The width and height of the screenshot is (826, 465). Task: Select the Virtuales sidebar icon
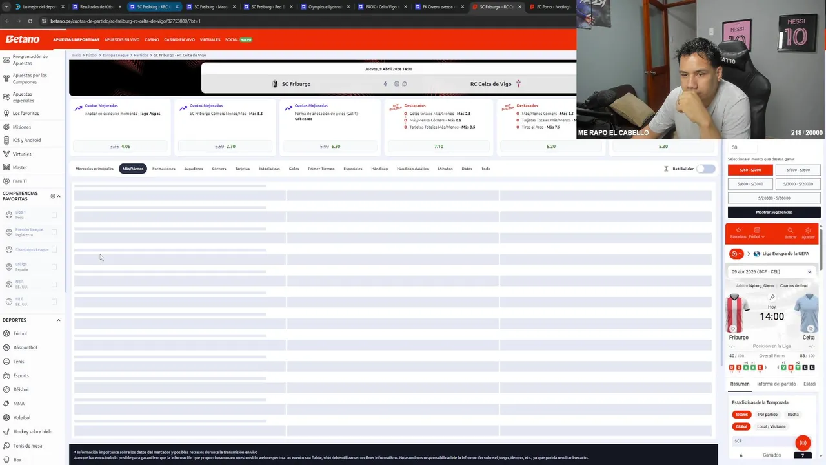click(x=6, y=154)
